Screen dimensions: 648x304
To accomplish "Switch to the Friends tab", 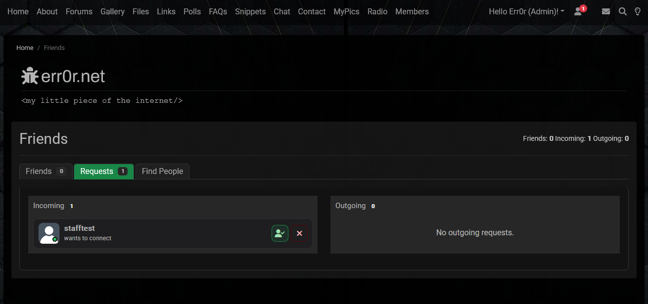I will pos(46,171).
